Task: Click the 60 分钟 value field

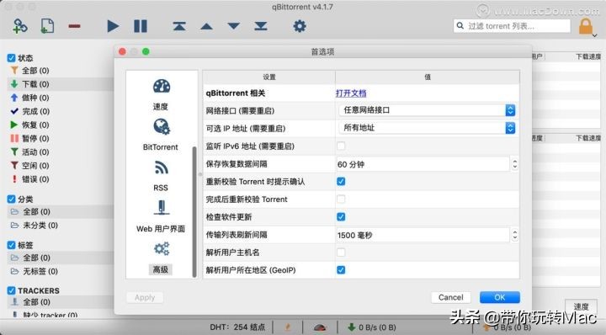Action: coord(423,164)
